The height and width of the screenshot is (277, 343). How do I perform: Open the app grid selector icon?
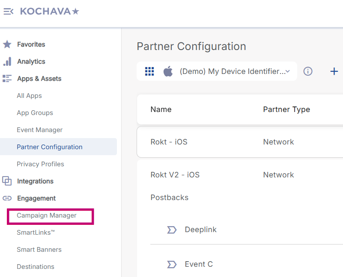149,71
